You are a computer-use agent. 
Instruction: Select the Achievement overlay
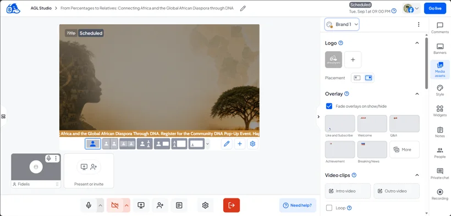click(340, 149)
